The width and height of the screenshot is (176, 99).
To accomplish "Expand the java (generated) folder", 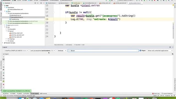I will click(5, 25).
